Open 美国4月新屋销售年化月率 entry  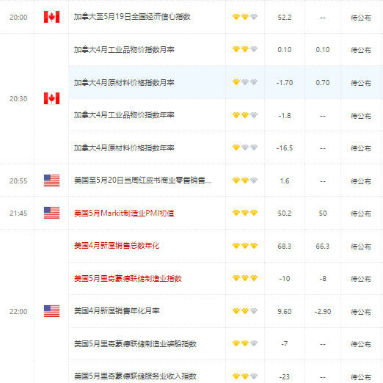[117, 311]
